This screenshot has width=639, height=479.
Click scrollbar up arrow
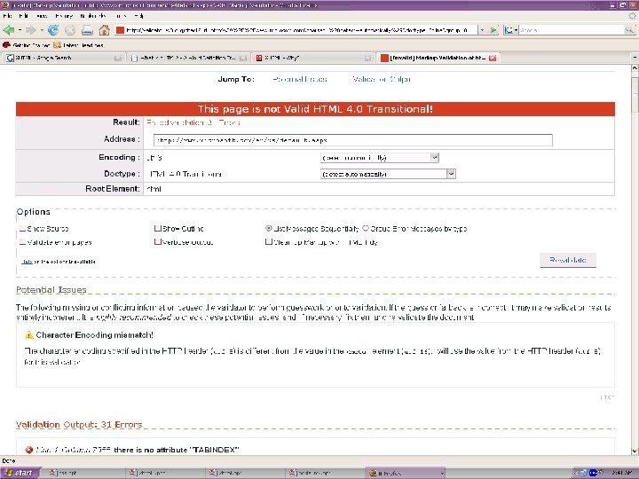coord(635,68)
